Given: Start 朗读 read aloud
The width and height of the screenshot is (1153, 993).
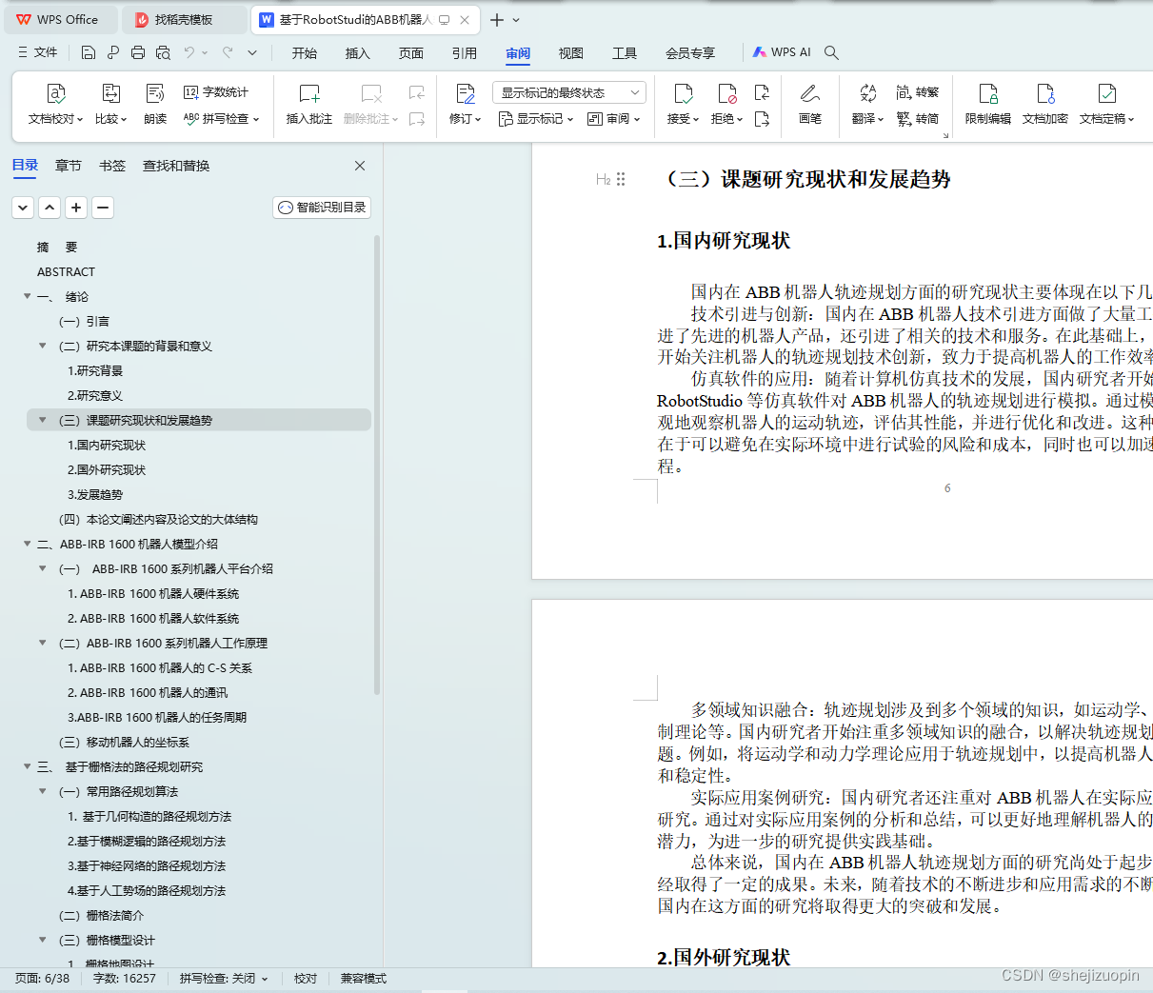Looking at the screenshot, I should pos(155,104).
